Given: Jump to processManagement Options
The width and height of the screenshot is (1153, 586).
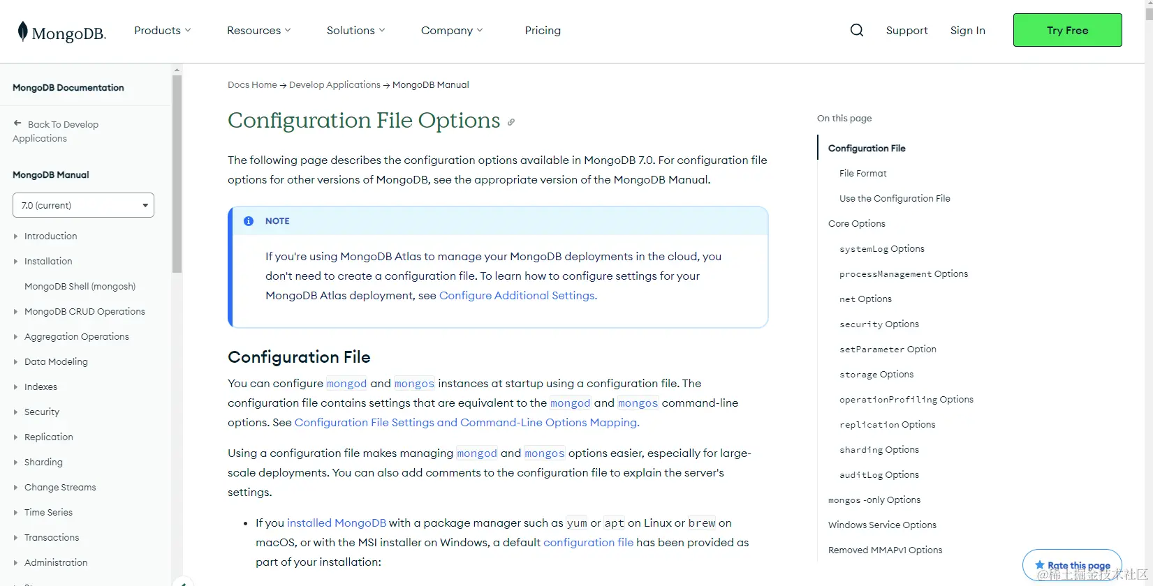Looking at the screenshot, I should (904, 273).
